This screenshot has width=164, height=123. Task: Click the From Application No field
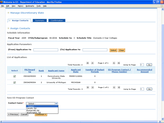coord(46,50)
